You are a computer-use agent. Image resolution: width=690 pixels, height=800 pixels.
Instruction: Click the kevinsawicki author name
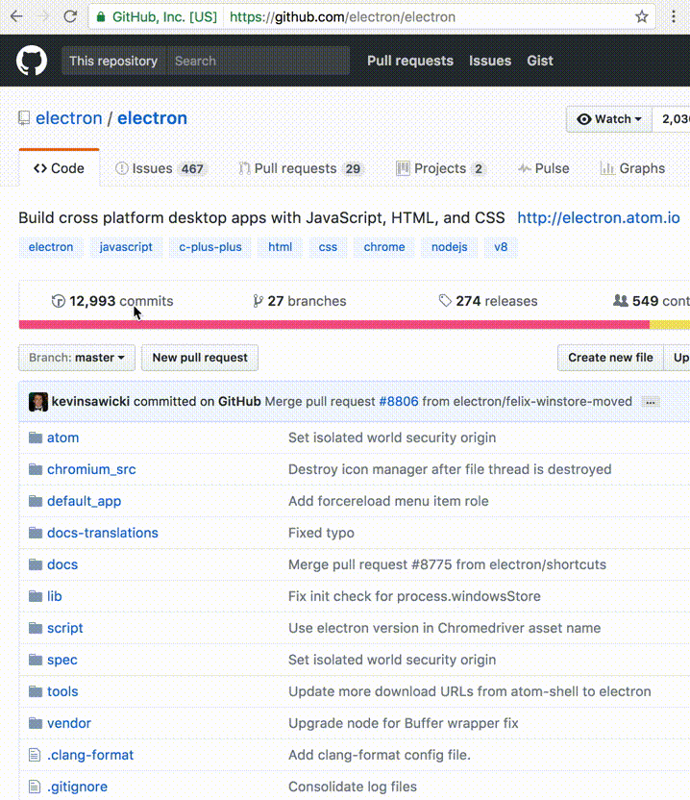(90, 402)
